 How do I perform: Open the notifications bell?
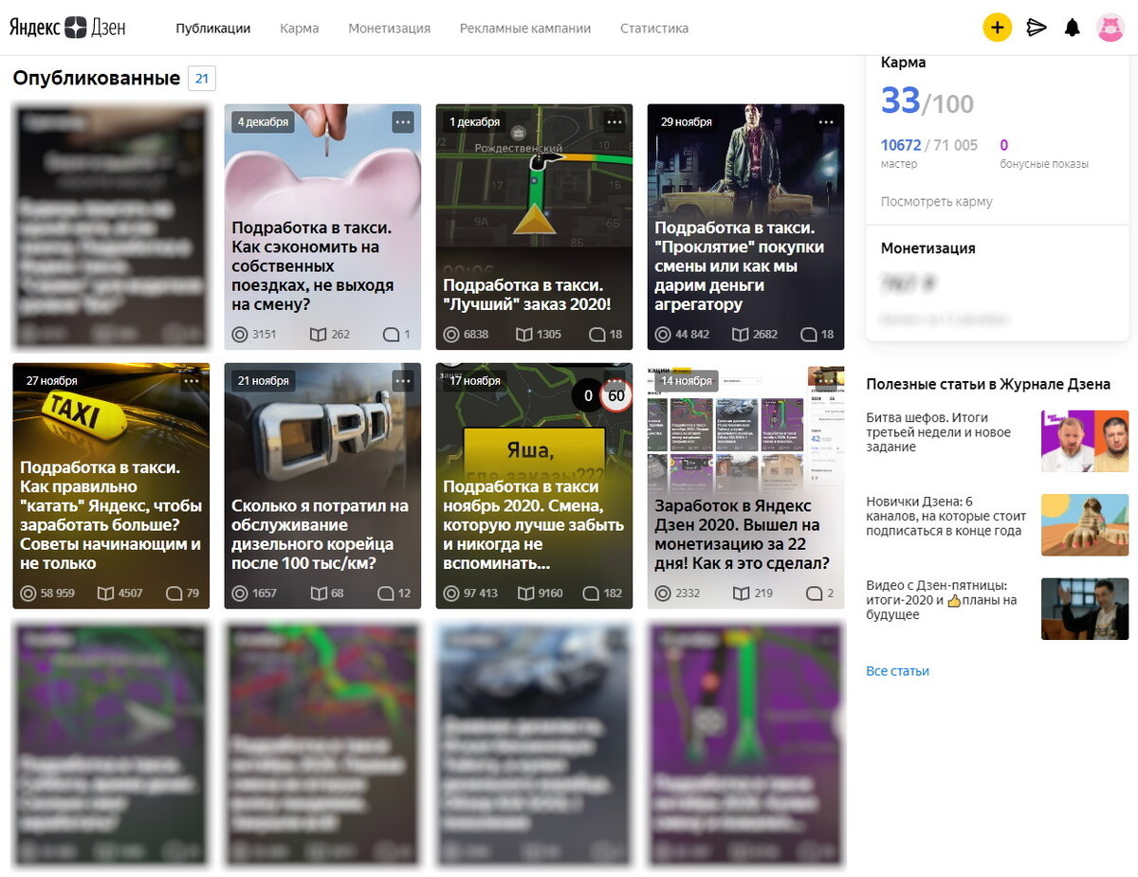coord(1073,27)
